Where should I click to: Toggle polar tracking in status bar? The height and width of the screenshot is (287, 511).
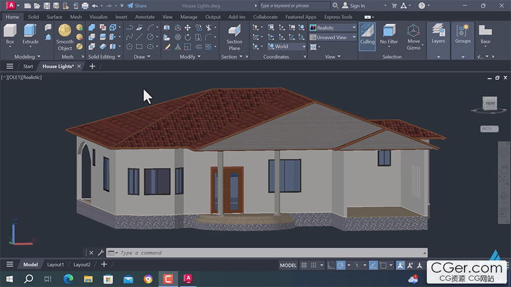coord(341,265)
